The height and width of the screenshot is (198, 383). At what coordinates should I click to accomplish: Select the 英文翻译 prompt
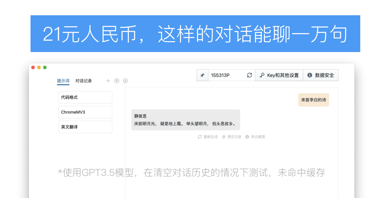(x=85, y=127)
